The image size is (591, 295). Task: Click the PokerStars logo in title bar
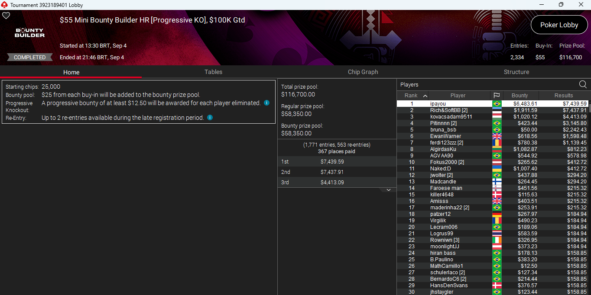[5, 5]
